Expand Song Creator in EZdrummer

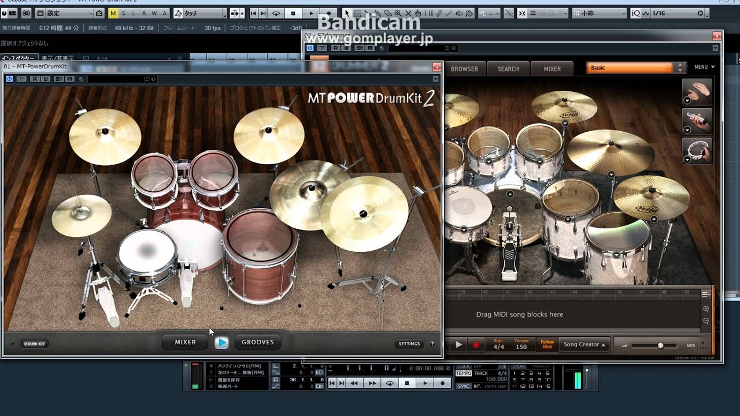[x=584, y=344]
